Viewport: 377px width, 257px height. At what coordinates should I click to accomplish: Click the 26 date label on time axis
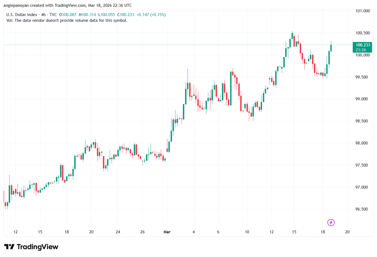click(x=143, y=232)
